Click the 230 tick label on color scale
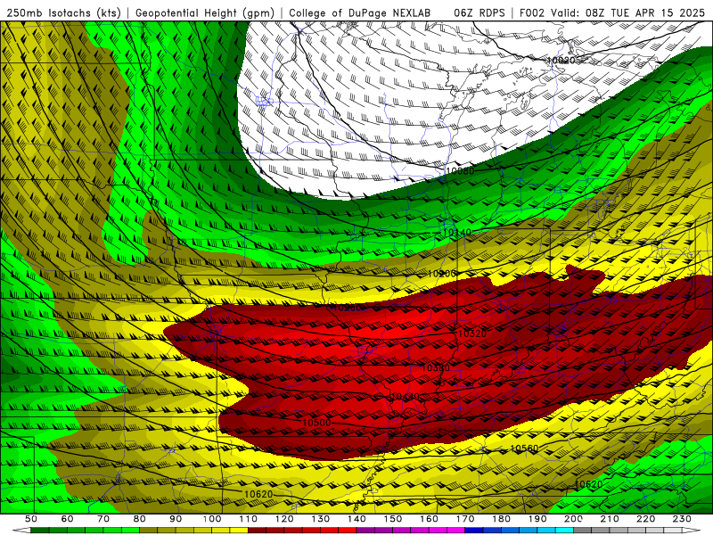The width and height of the screenshot is (713, 535). 682,519
